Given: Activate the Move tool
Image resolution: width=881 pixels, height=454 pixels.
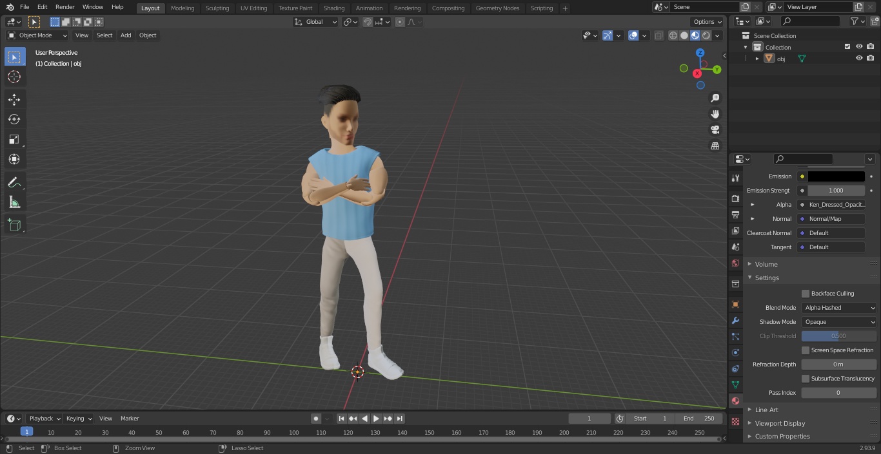Looking at the screenshot, I should pos(14,99).
